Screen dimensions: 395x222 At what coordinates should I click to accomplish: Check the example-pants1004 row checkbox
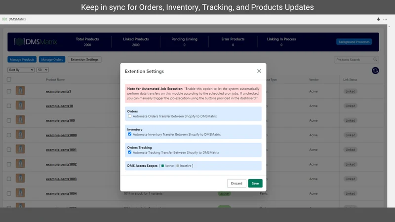9,193
